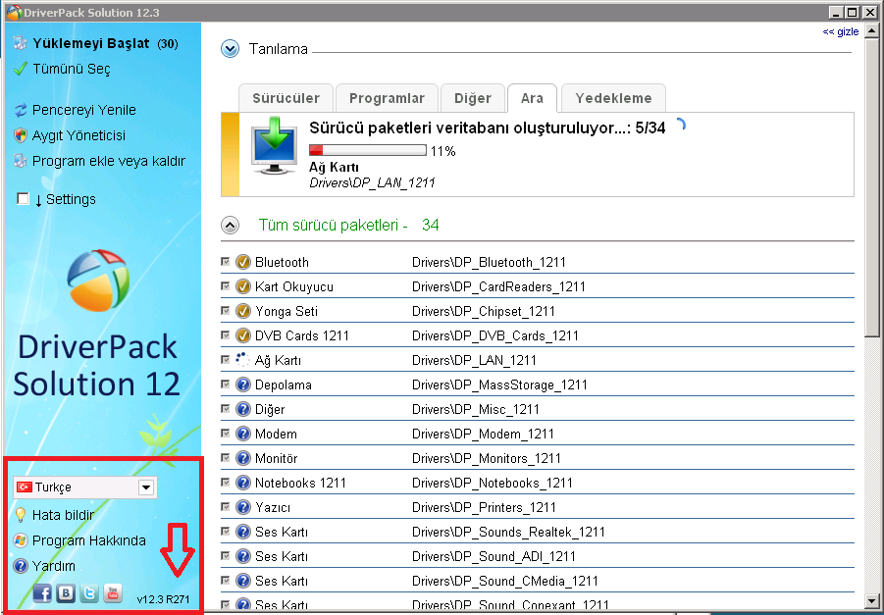Click the checkmark status icon beside DVB Cards 1211
Screen dimensions: 884x615
(x=243, y=336)
